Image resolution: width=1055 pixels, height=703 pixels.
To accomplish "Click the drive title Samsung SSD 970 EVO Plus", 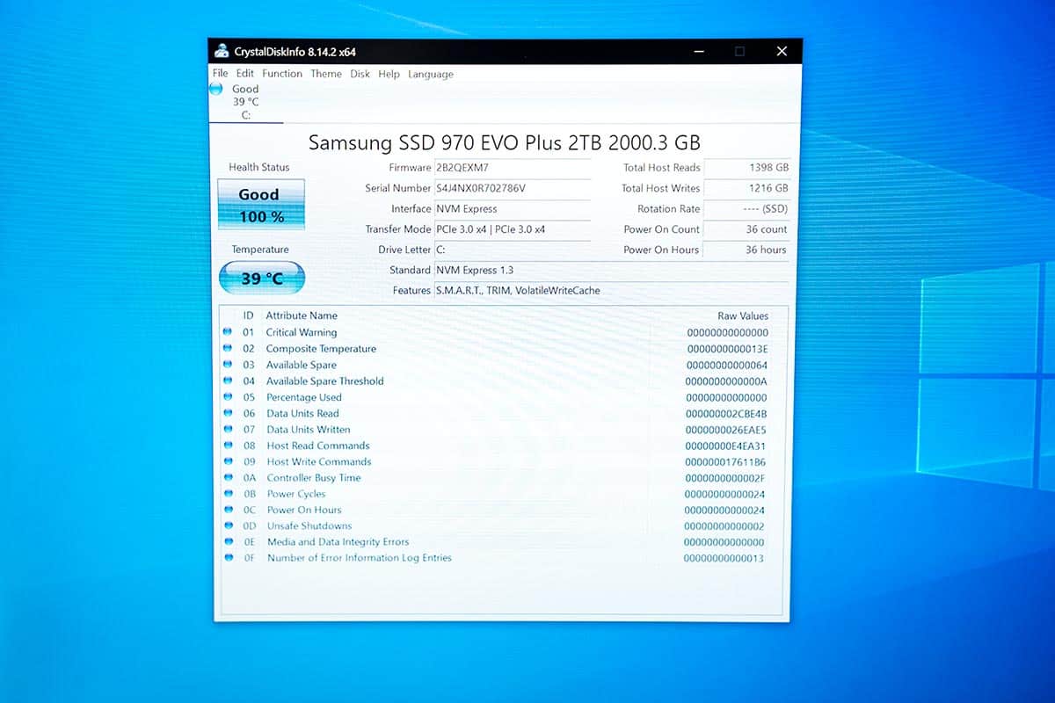I will 505,142.
